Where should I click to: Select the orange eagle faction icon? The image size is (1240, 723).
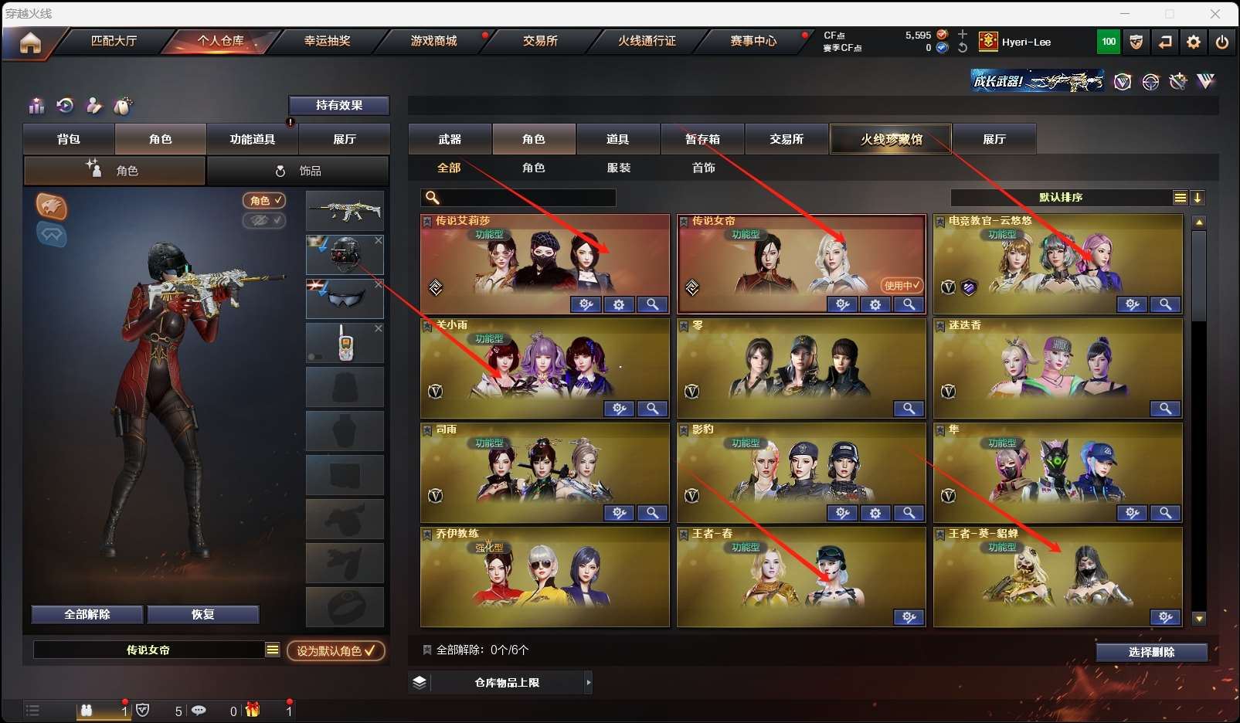(x=52, y=206)
